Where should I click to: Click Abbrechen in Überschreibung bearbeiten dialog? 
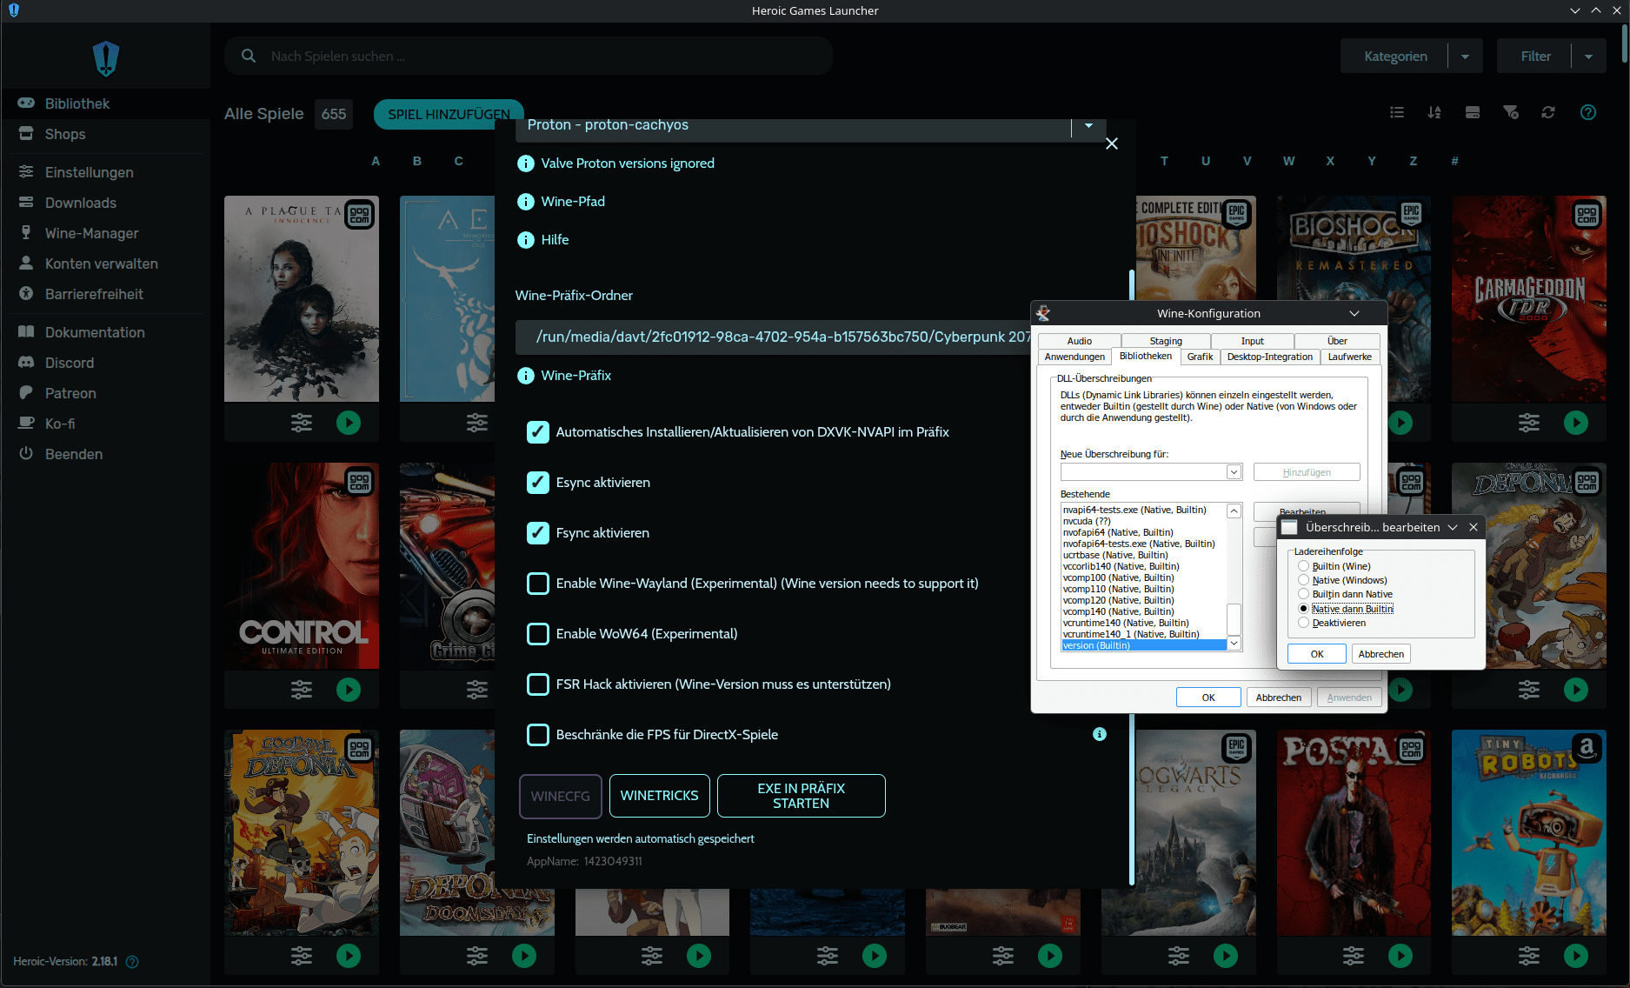pos(1381,654)
